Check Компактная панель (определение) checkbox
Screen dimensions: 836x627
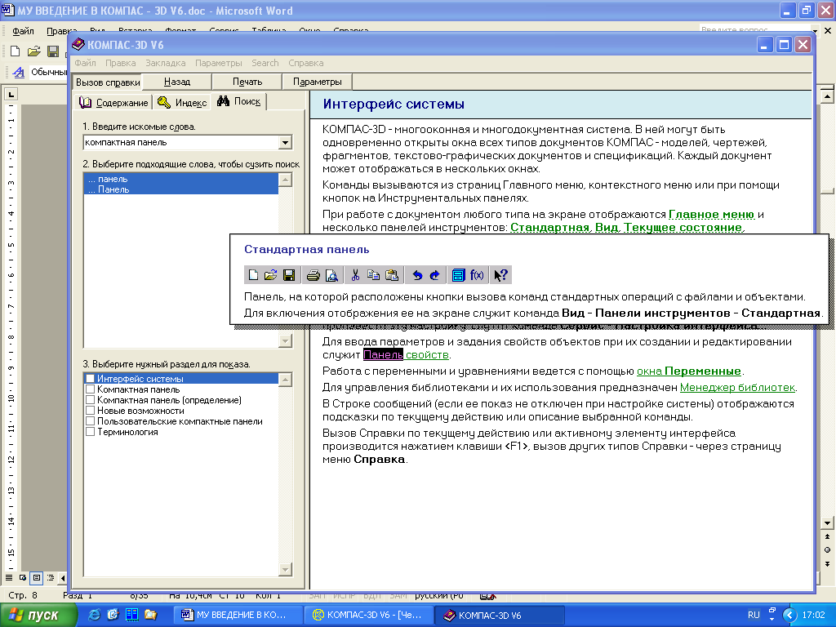pos(90,400)
